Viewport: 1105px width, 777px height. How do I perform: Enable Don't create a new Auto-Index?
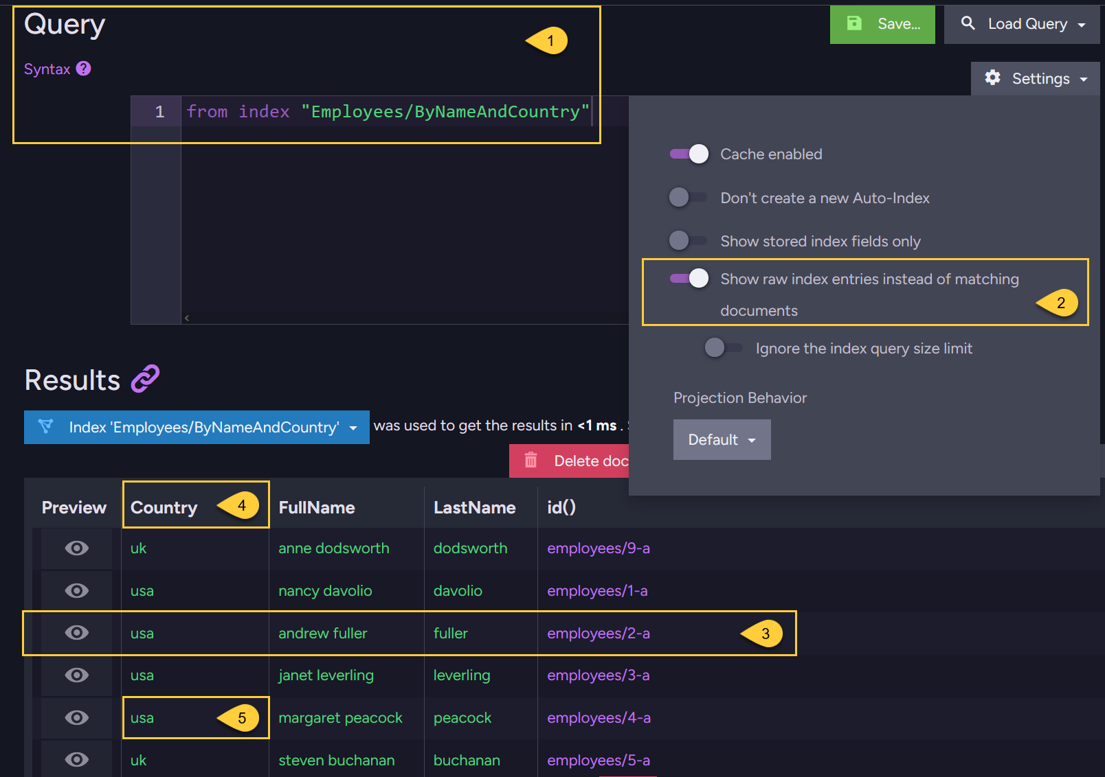(x=688, y=198)
